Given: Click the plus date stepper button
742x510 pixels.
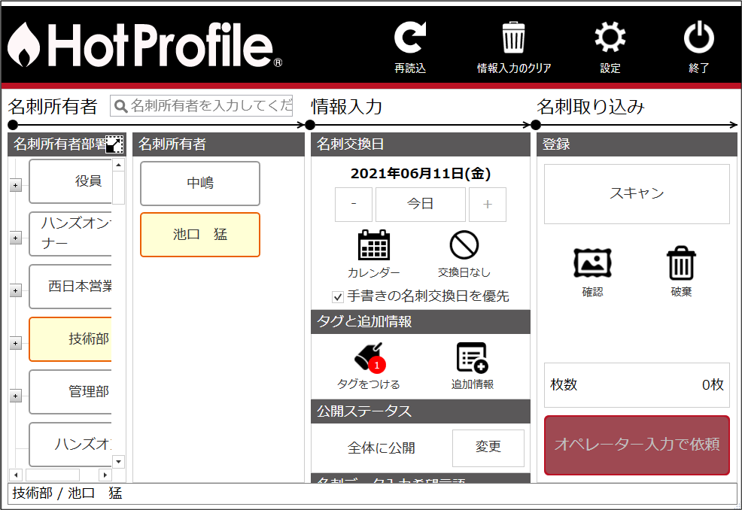Looking at the screenshot, I should [488, 205].
